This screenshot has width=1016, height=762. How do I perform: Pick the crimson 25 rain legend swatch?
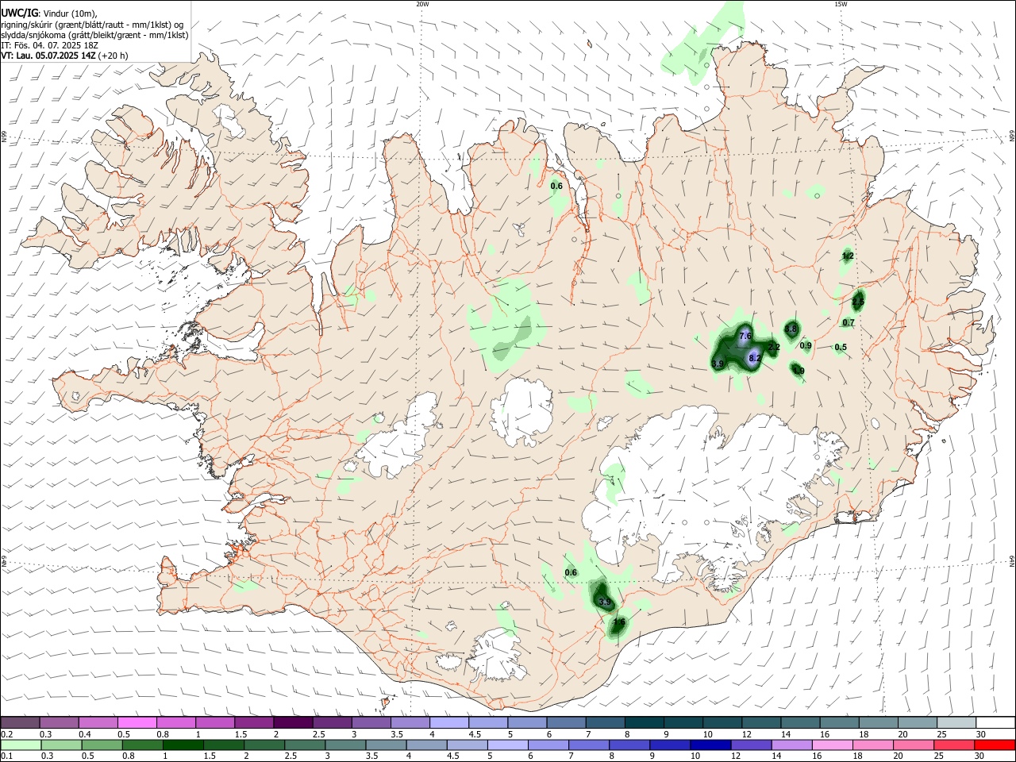coord(953,745)
